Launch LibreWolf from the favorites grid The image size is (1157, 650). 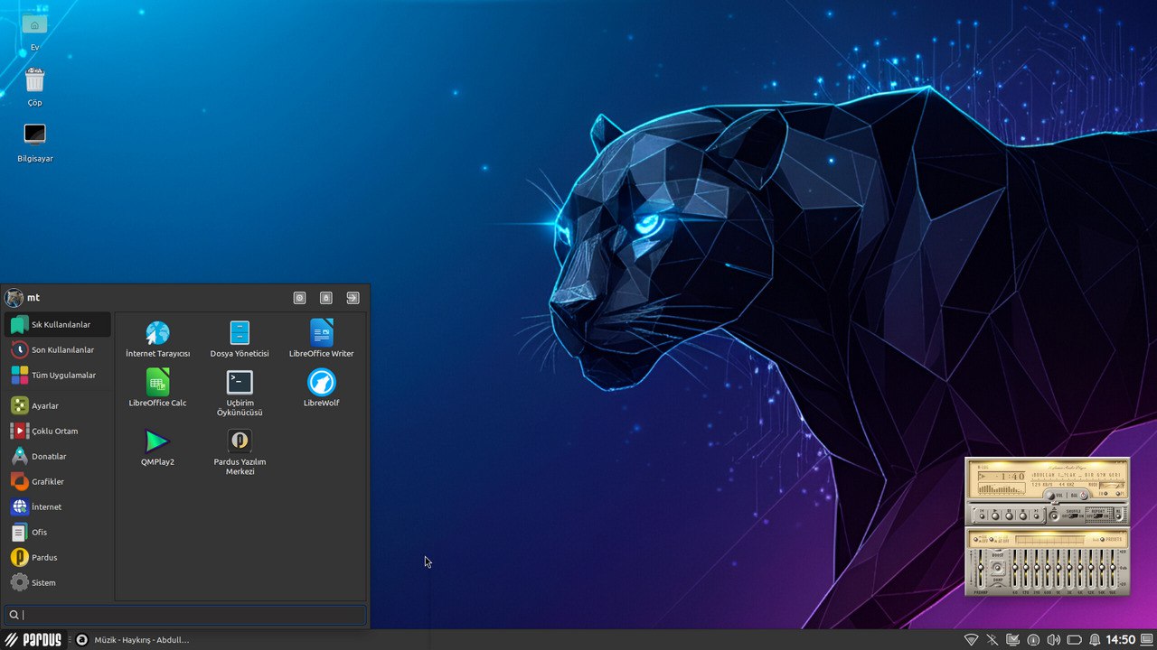click(x=321, y=383)
